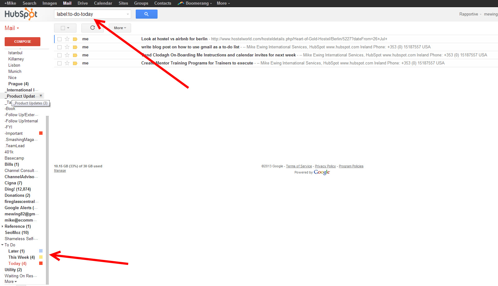Click the yellow label icon on the first email
Viewport: 498px width, 286px height.
[x=75, y=39]
